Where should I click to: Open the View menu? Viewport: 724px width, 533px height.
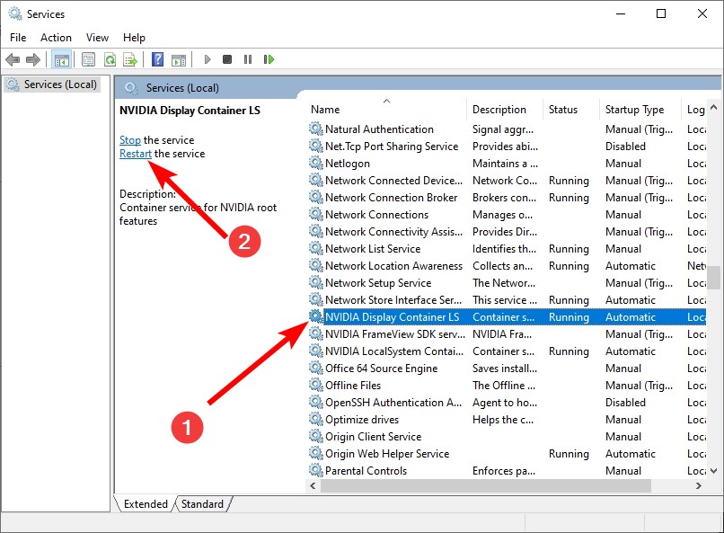coord(97,38)
